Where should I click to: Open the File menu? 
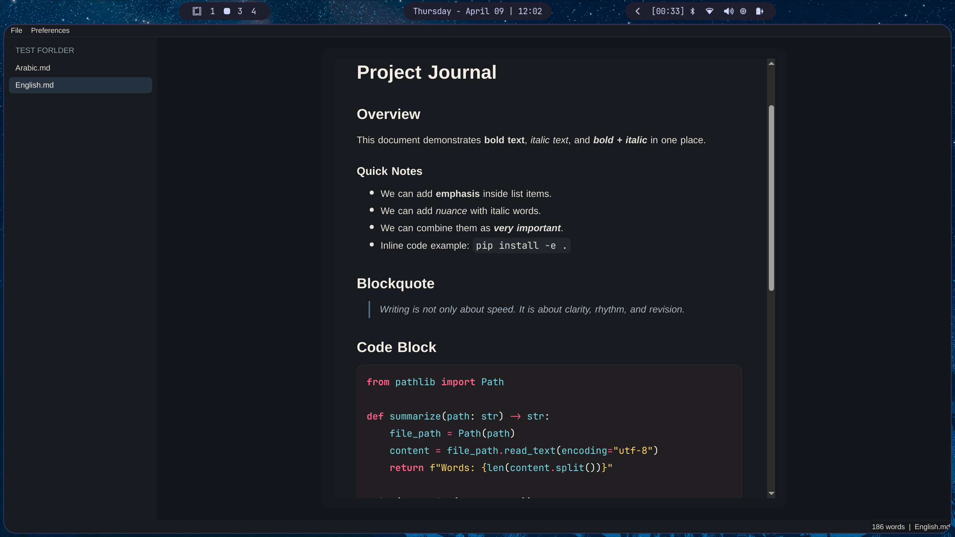(16, 30)
